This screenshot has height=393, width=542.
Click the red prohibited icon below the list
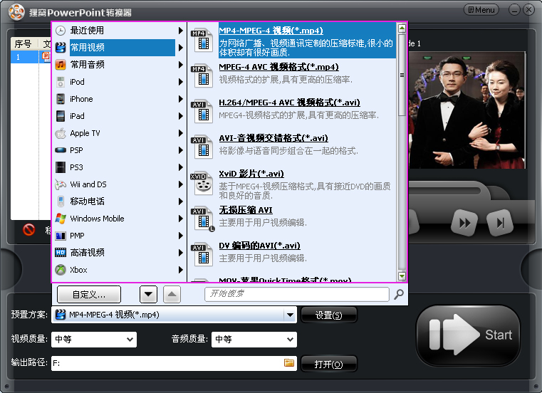[29, 229]
